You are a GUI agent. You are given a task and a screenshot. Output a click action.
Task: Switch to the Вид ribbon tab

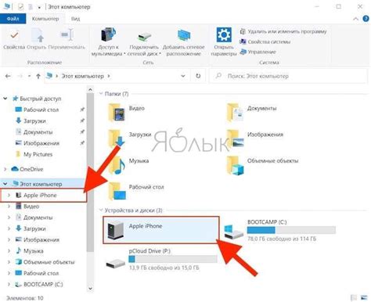[x=76, y=19]
